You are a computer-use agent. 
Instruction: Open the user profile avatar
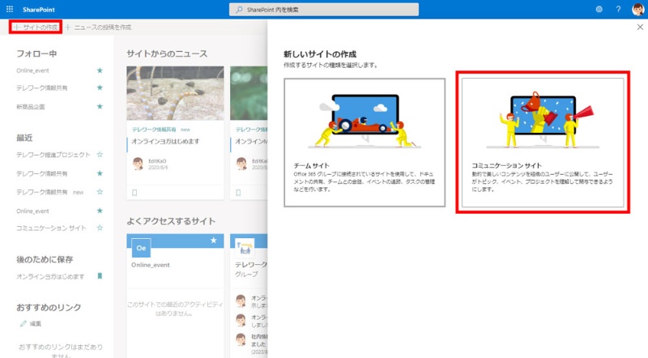(637, 9)
